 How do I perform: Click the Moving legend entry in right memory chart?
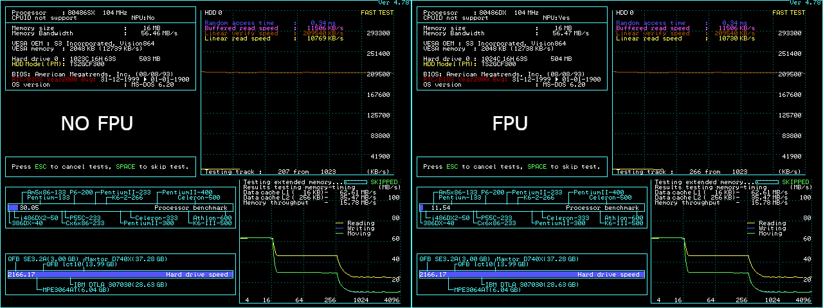pos(766,234)
